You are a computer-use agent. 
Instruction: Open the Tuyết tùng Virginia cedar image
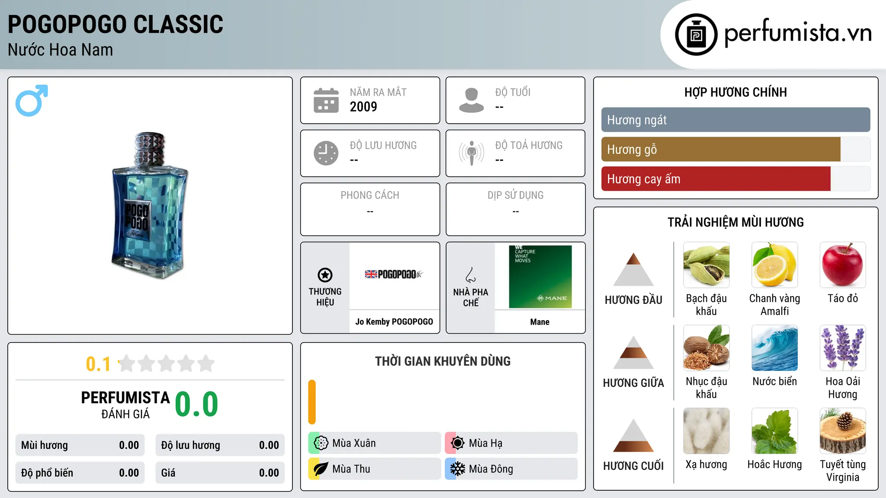(x=843, y=431)
